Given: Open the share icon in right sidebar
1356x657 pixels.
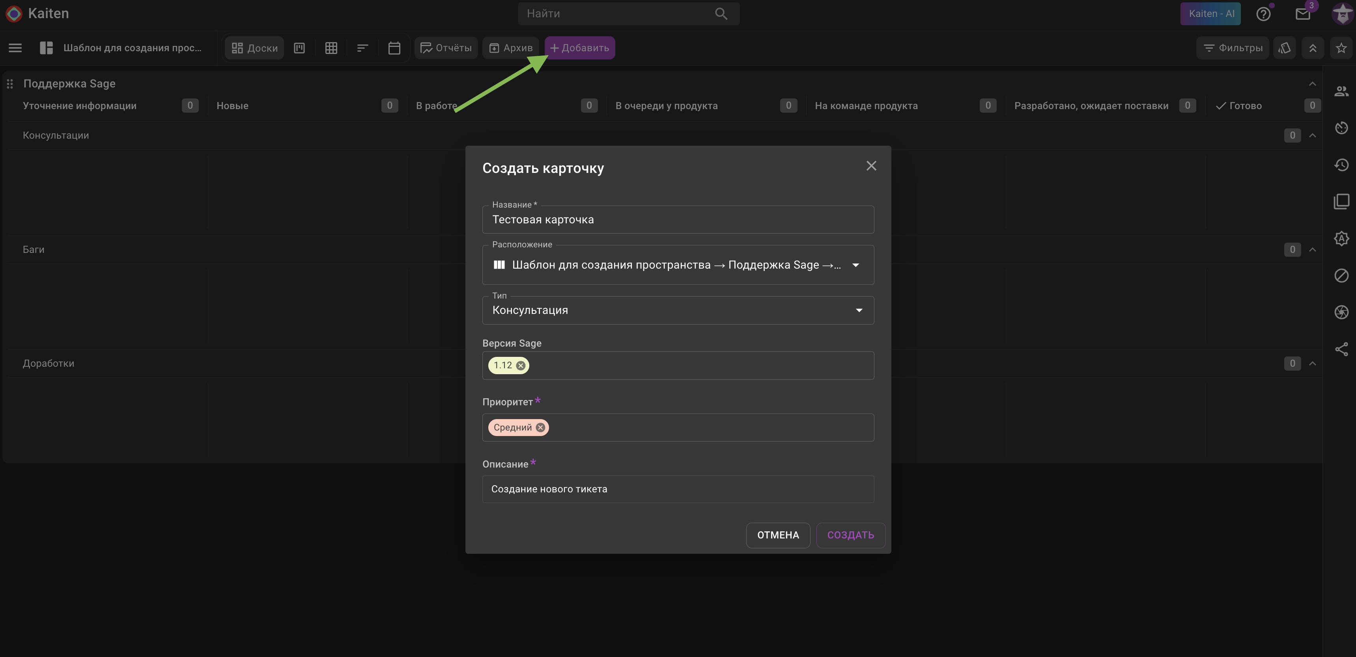Looking at the screenshot, I should [x=1341, y=349].
